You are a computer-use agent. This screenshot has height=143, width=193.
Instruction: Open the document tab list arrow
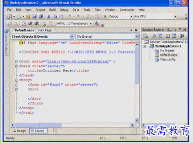point(131,30)
